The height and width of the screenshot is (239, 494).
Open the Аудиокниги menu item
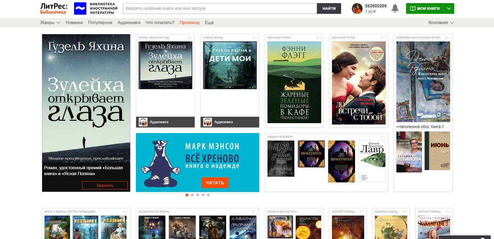[x=129, y=23]
